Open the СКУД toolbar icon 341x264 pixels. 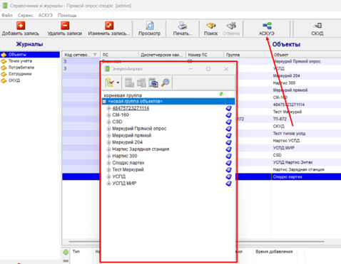[317, 26]
